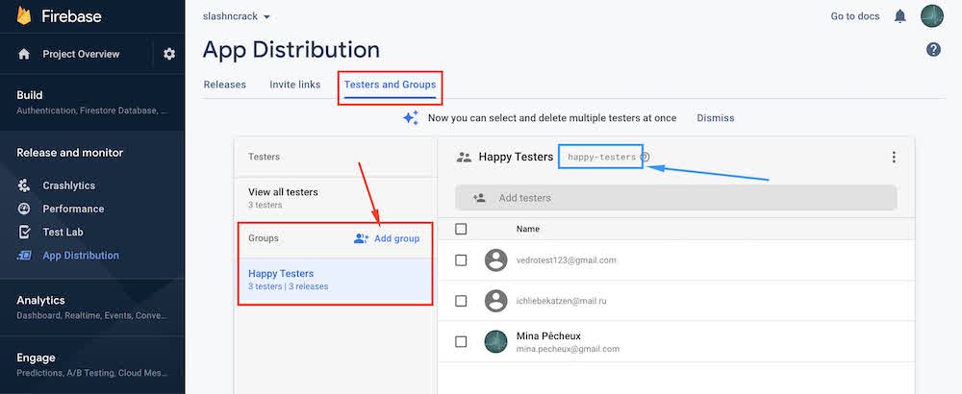Switch to the Releases tab
Screen dimensions: 962x394
[224, 85]
